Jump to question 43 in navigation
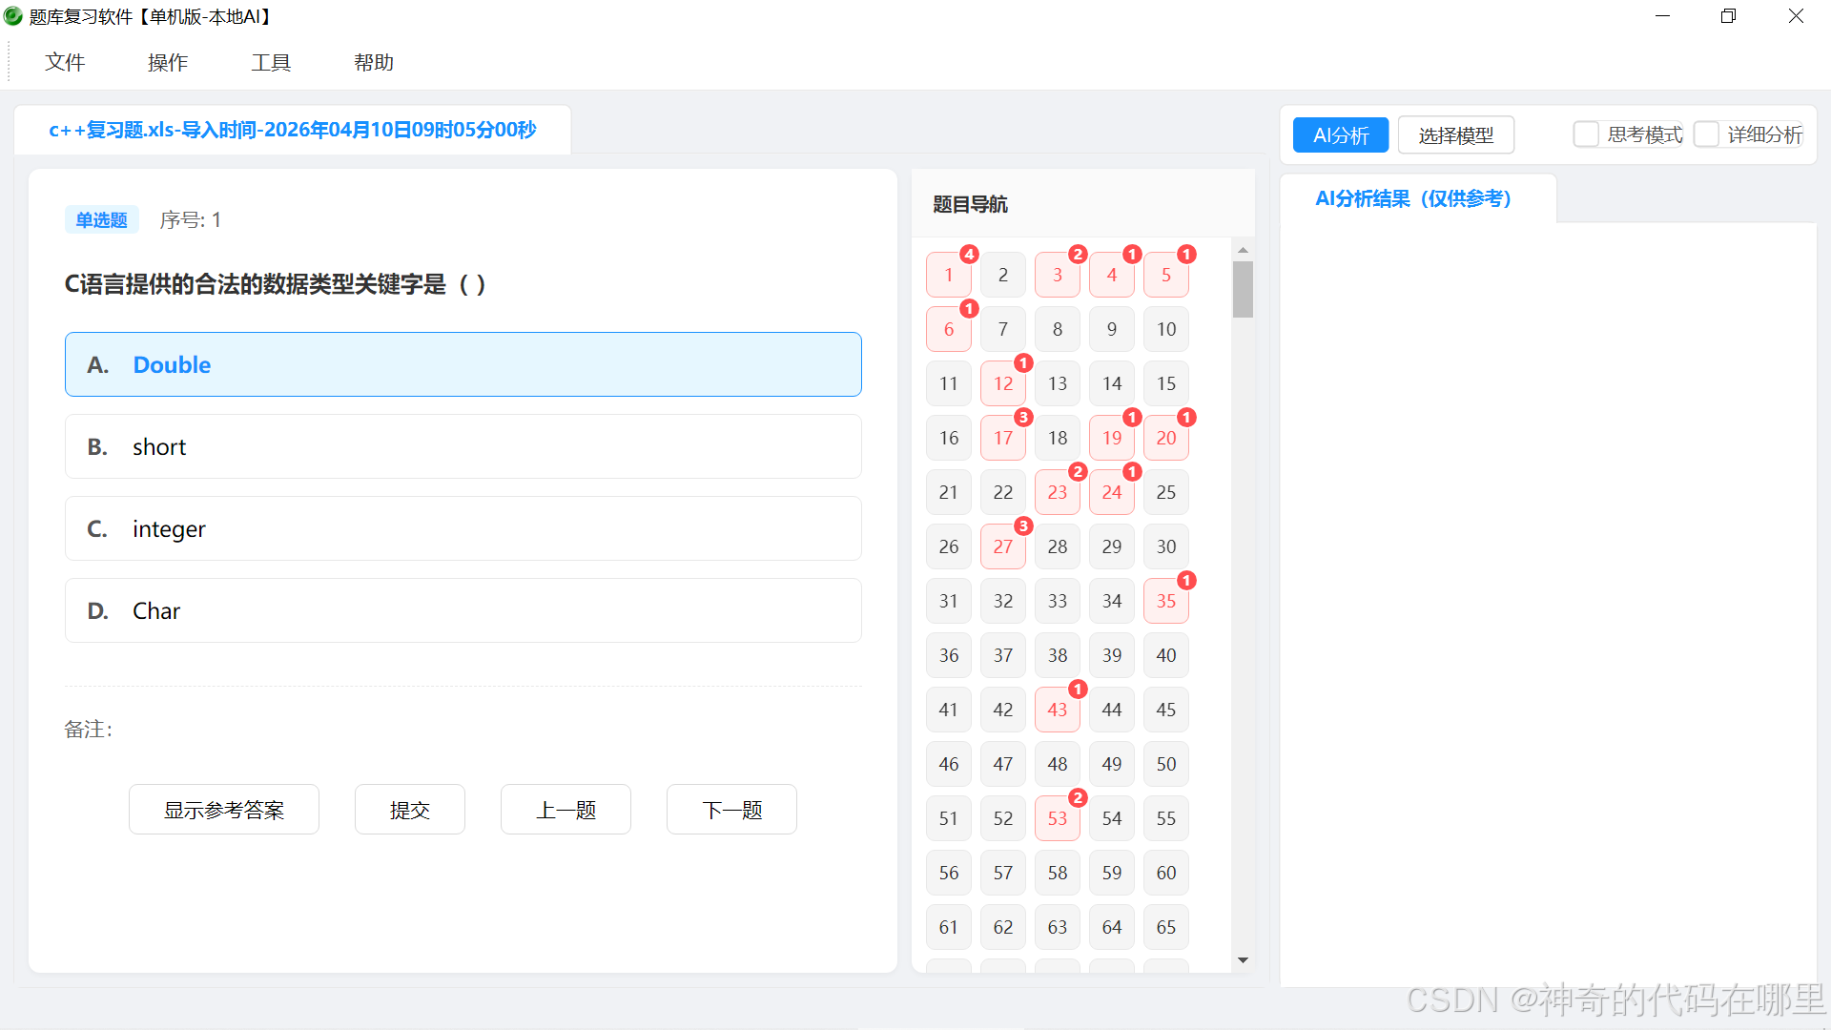 [x=1058, y=710]
